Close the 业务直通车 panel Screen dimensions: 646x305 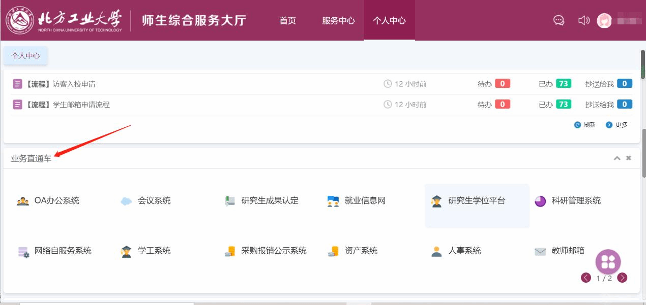tap(629, 158)
